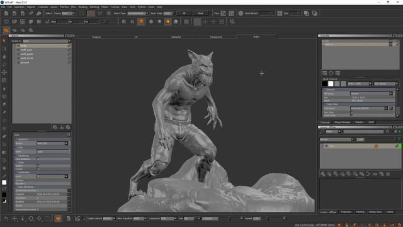Open the layer blend mode Normal dropdown
Screen dimensions: 403x227
coord(337,139)
